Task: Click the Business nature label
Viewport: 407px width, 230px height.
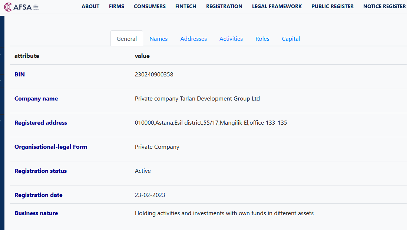Action: pyautogui.click(x=36, y=213)
